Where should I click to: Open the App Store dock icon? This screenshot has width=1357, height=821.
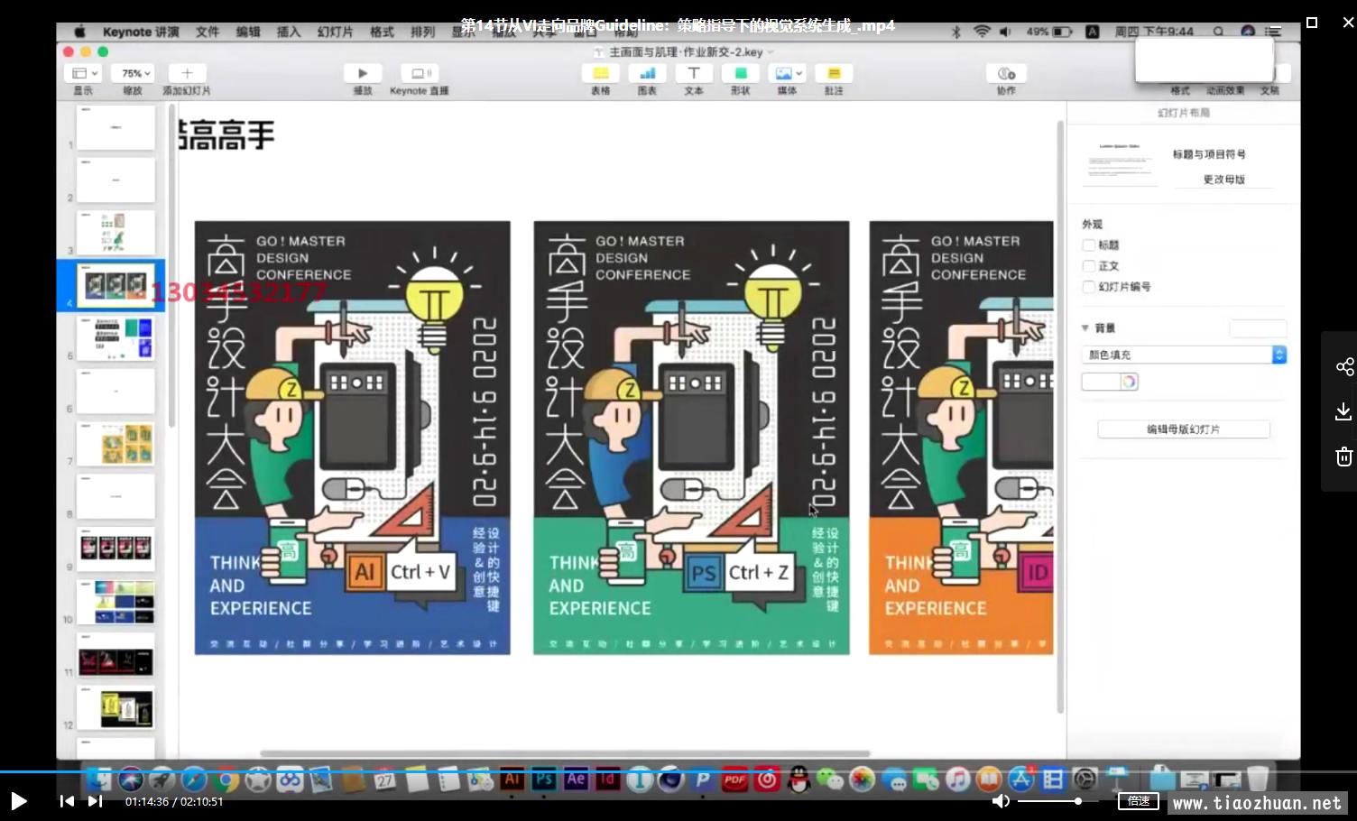[x=1020, y=779]
